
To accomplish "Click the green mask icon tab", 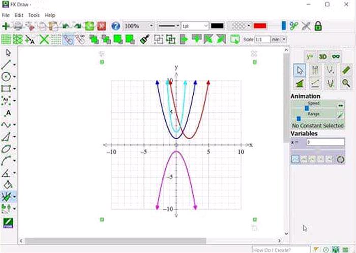I will 336,56.
